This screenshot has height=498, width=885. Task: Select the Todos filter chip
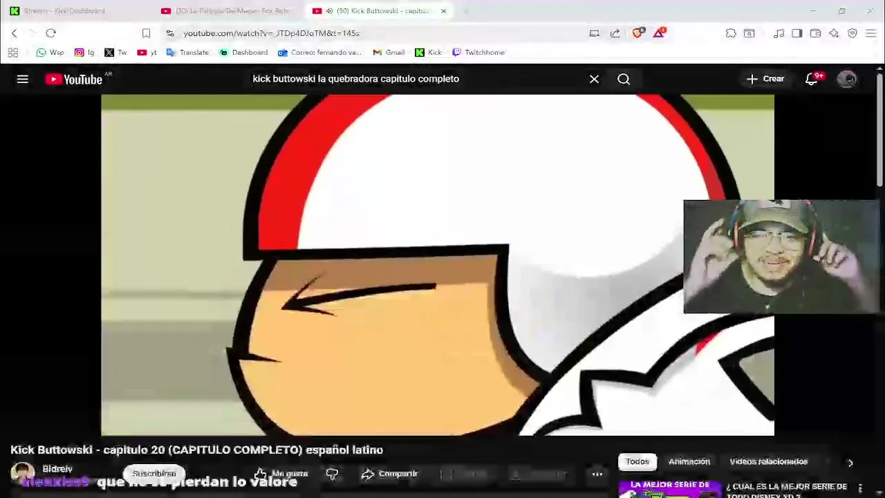coord(637,461)
